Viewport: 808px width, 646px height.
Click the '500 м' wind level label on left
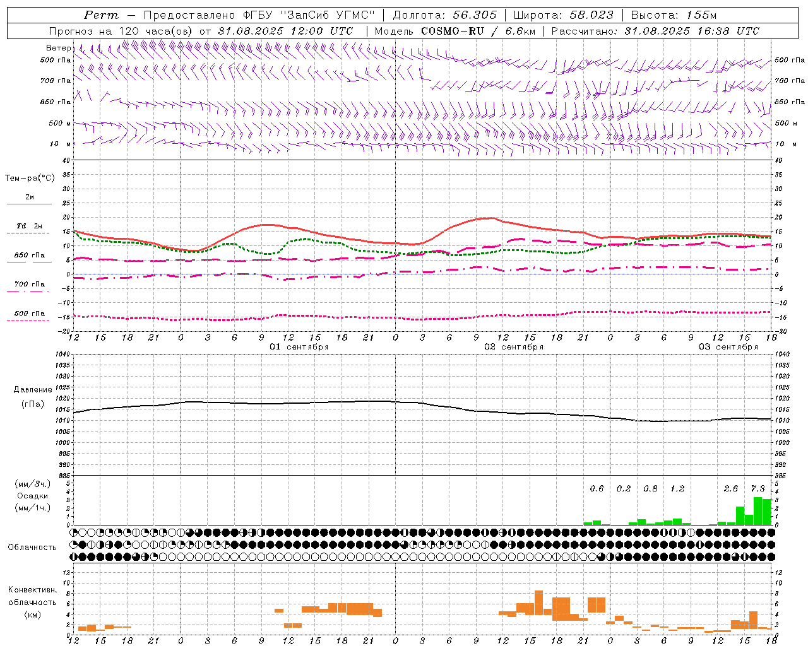point(60,123)
